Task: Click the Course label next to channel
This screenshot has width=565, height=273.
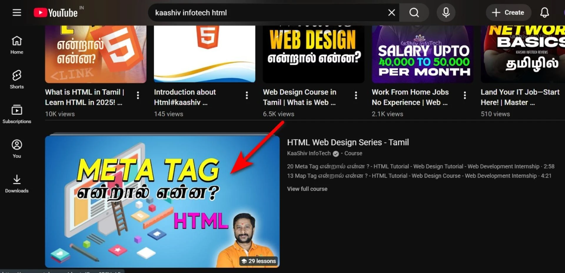Action: pos(353,153)
